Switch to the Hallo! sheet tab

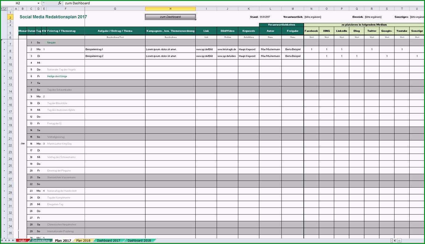[x=23, y=241]
